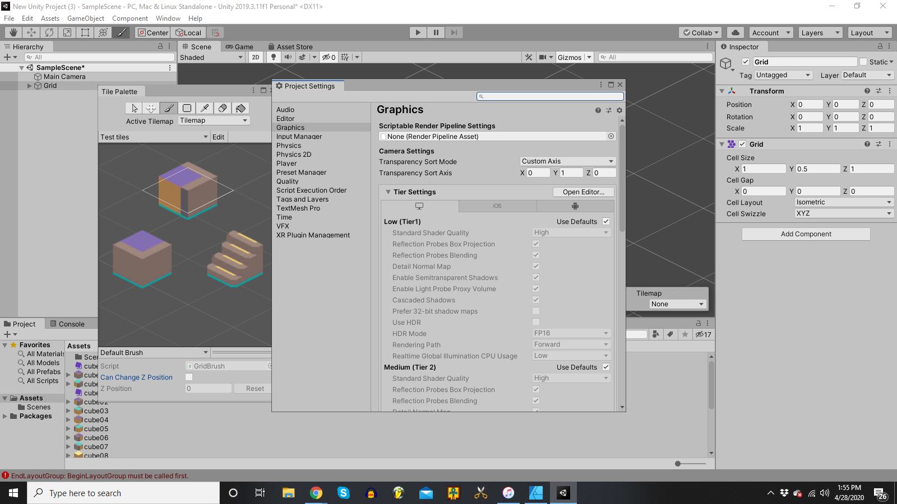Select the custom editor tools brush icon
Image resolution: width=897 pixels, height=504 pixels.
[x=121, y=32]
